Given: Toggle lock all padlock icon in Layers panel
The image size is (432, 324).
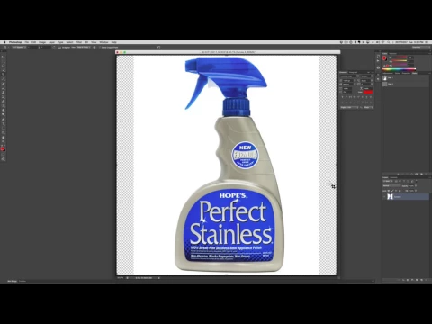Looking at the screenshot, I should point(400,191).
